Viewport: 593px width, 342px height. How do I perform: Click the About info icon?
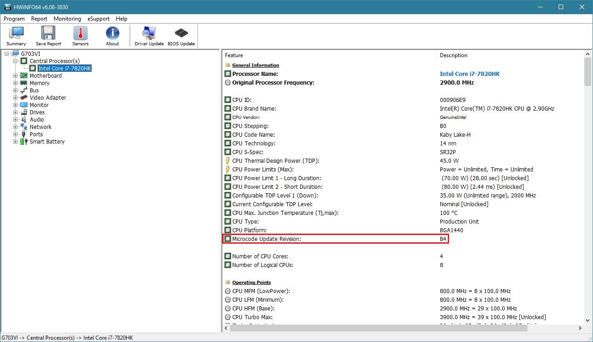112,36
